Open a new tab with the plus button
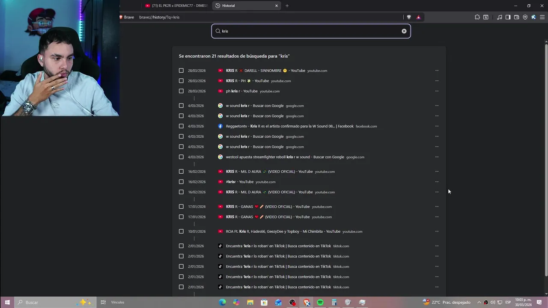 [287, 6]
